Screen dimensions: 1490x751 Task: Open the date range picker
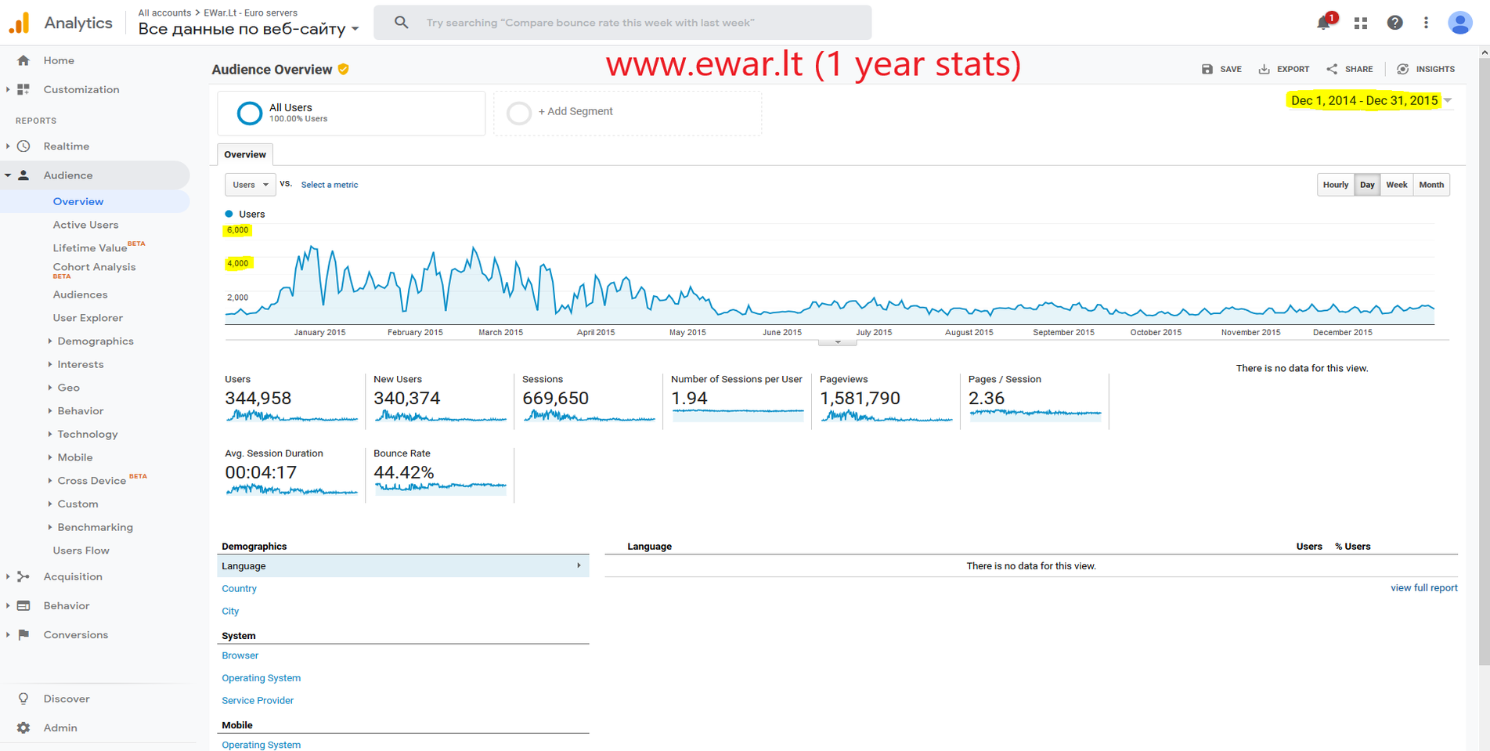coord(1369,100)
